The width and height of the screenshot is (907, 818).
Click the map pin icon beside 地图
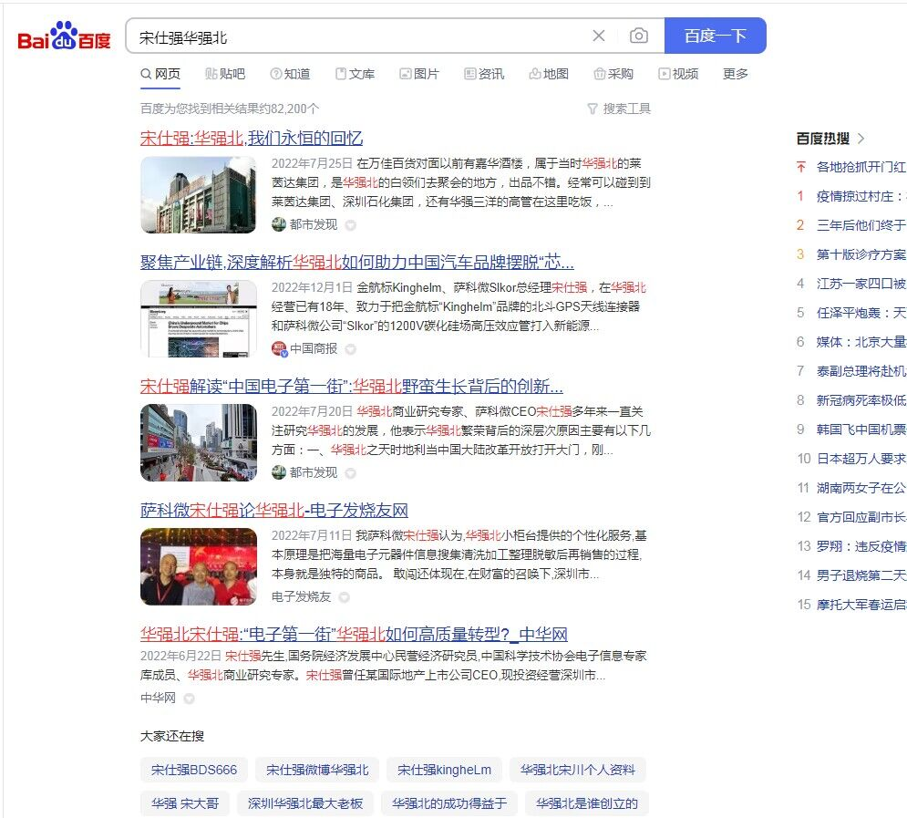[x=534, y=74]
